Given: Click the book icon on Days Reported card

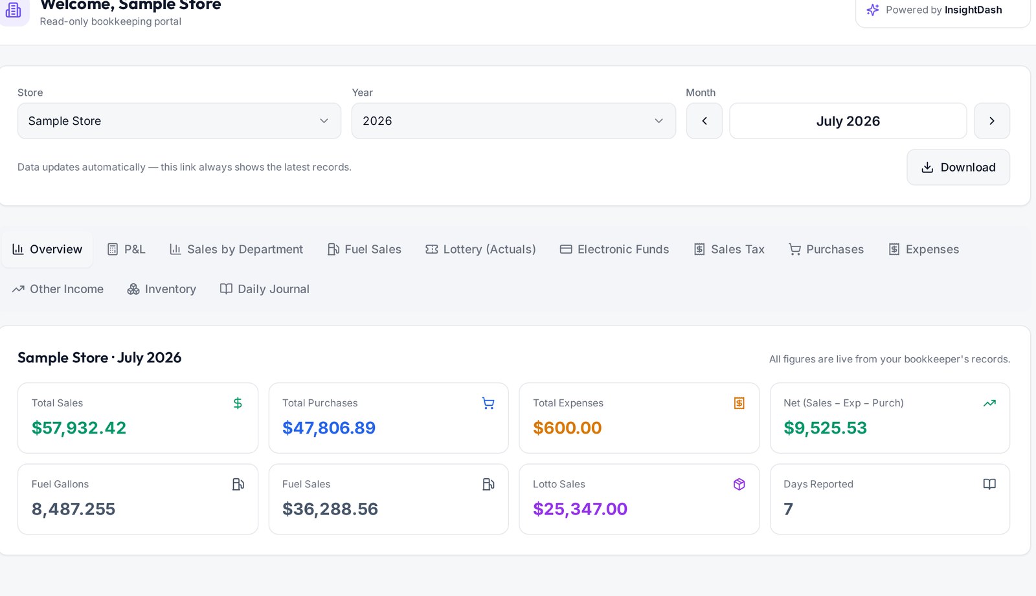Looking at the screenshot, I should 989,484.
